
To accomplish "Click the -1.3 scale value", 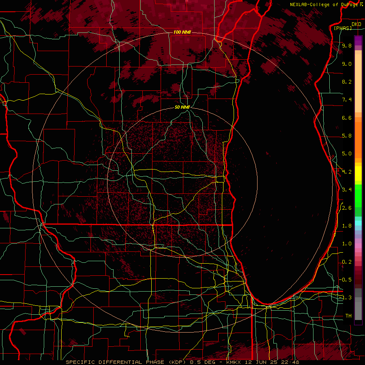I will [x=345, y=298].
